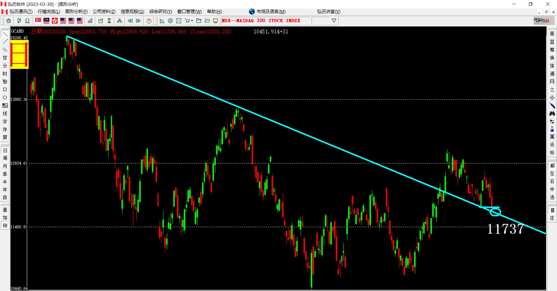Select the parallel lines drawing tool
Viewport: 557px width, 291px height.
pos(5,50)
